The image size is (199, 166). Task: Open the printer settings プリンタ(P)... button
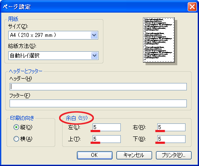[x=174, y=155]
